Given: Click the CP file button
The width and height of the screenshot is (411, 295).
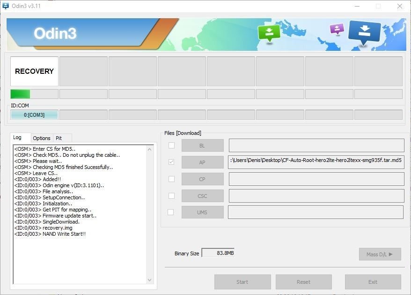Looking at the screenshot, I should [x=203, y=179].
